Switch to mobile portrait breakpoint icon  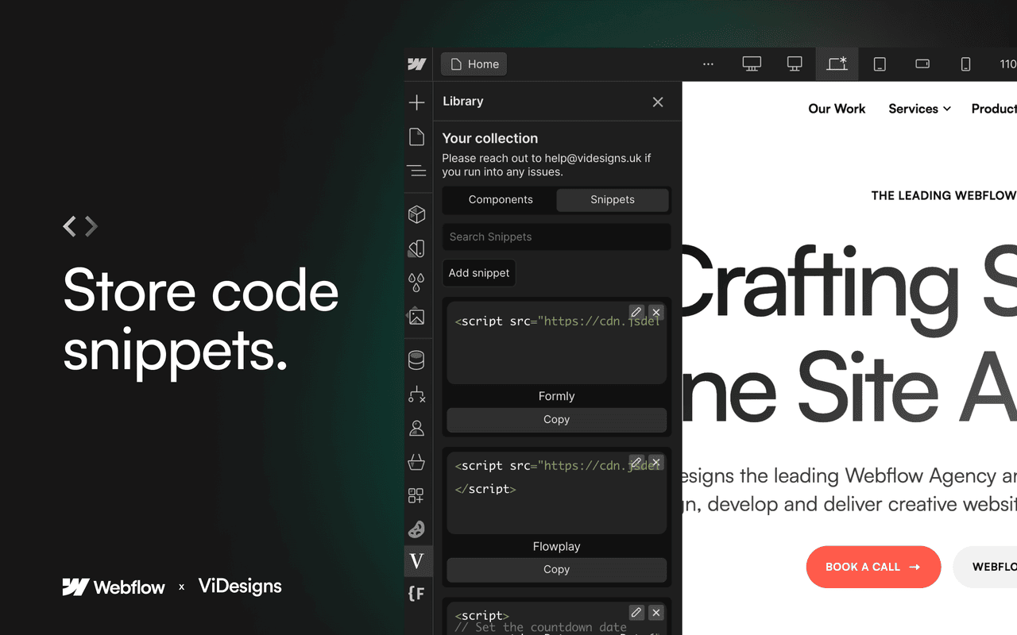click(965, 64)
